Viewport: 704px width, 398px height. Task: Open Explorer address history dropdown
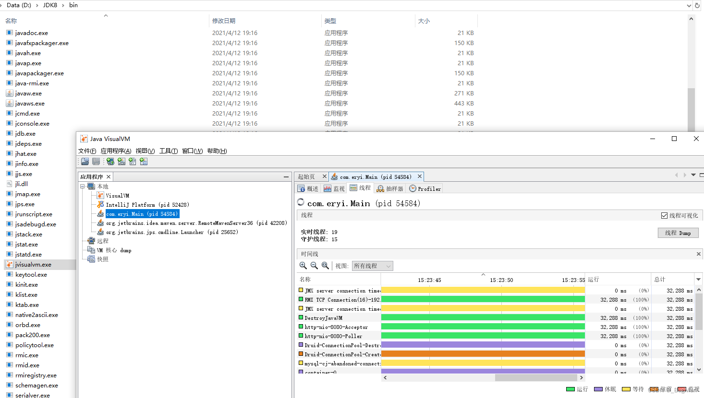[x=689, y=5]
